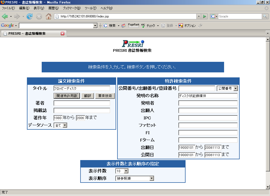The image size is (270, 196).
Task: Click the page's vertical scrollbar down arrow
Action: [268, 187]
